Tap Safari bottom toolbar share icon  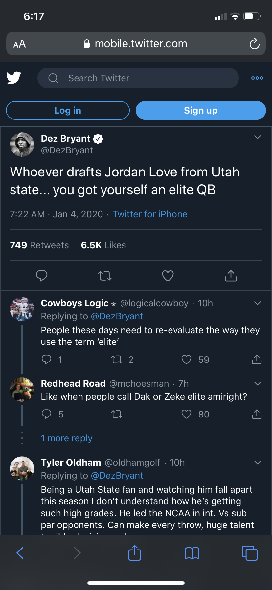(135, 553)
